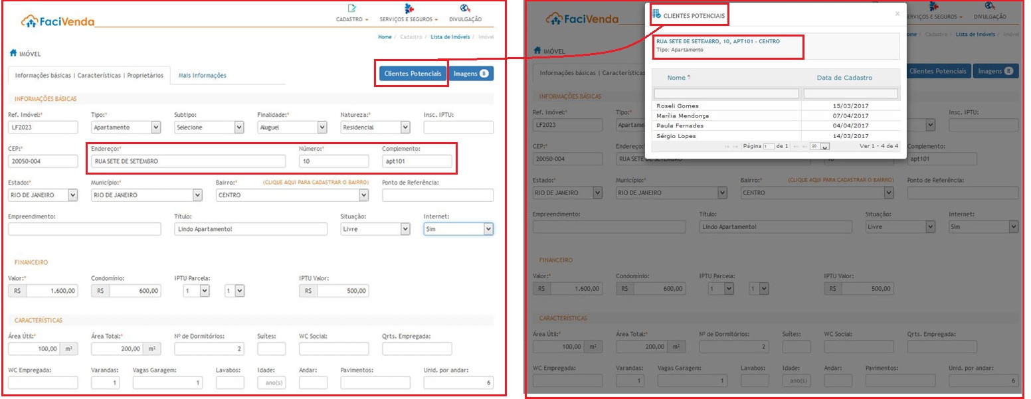This screenshot has width=1031, height=399.
Task: Click the Nome filter field in the popup
Action: click(726, 94)
